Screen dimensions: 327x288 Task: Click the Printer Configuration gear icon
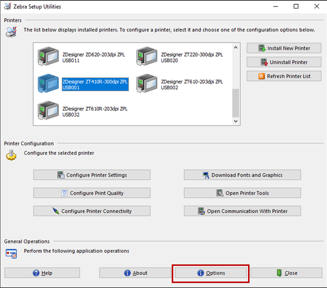pyautogui.click(x=11, y=155)
